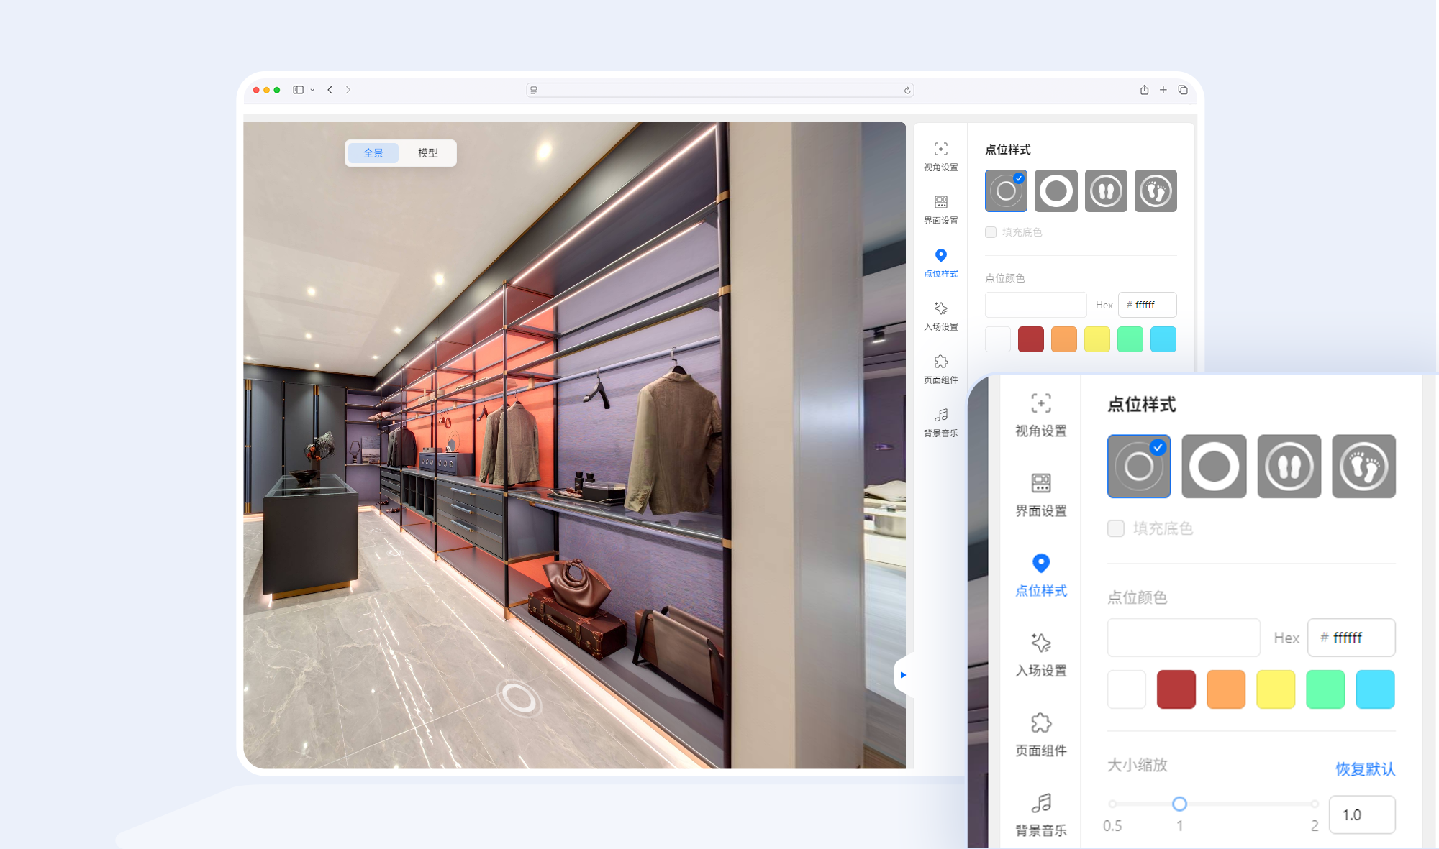Image resolution: width=1439 pixels, height=849 pixels.
Task: Pick green swatch in enlarged panel
Action: (1325, 689)
